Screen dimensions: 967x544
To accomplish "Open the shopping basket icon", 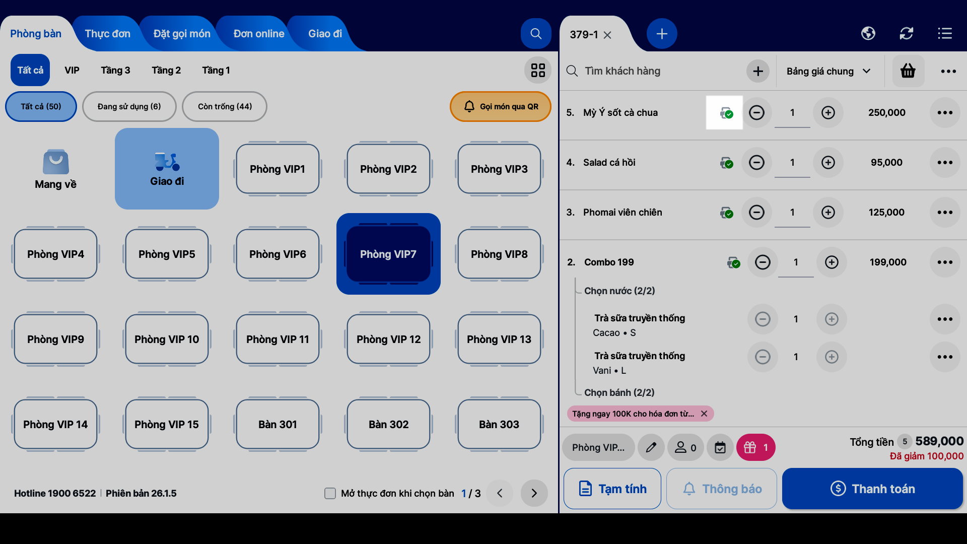I will (x=908, y=71).
